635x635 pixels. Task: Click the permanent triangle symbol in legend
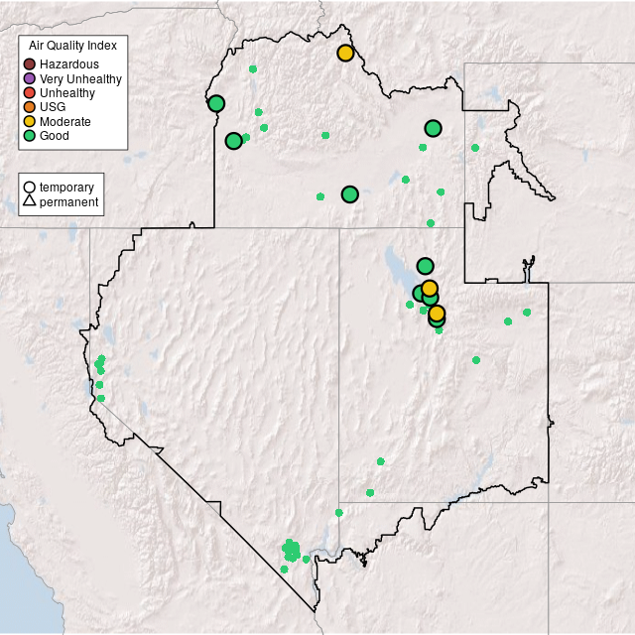coord(30,202)
